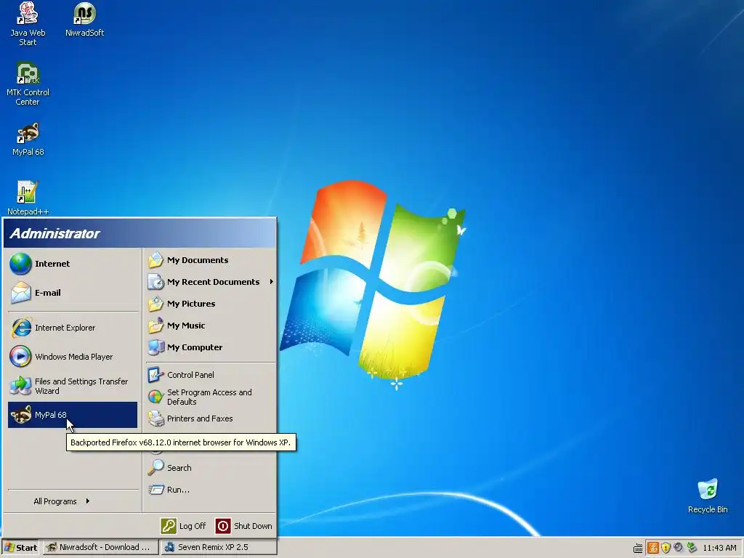Select the MyPal 68 desktop shortcut
This screenshot has height=558, width=744.
(28, 139)
